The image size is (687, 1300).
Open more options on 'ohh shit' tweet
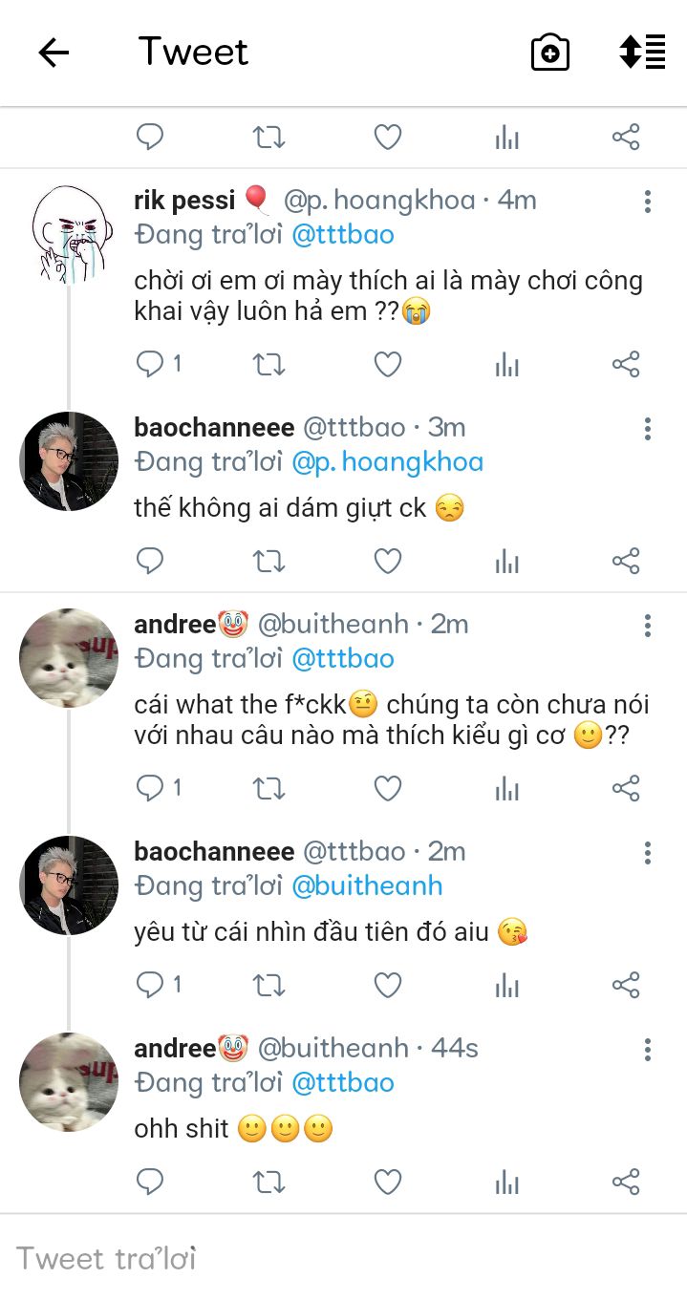pos(648,1049)
